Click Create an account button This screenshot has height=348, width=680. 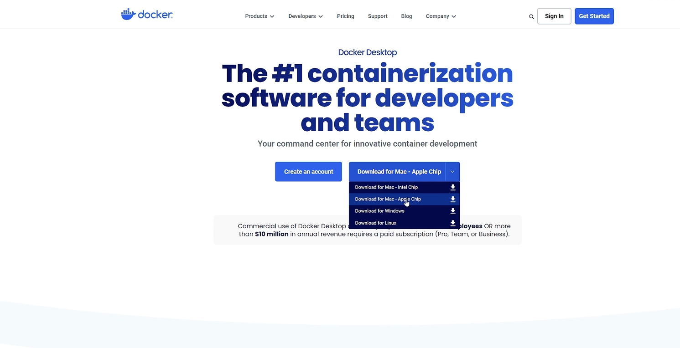pyautogui.click(x=308, y=172)
